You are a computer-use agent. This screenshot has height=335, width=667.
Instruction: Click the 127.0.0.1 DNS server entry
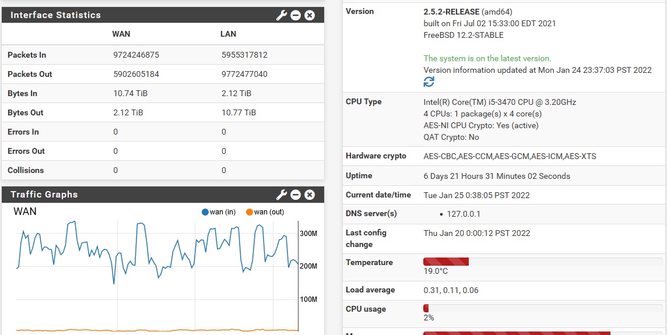[464, 214]
